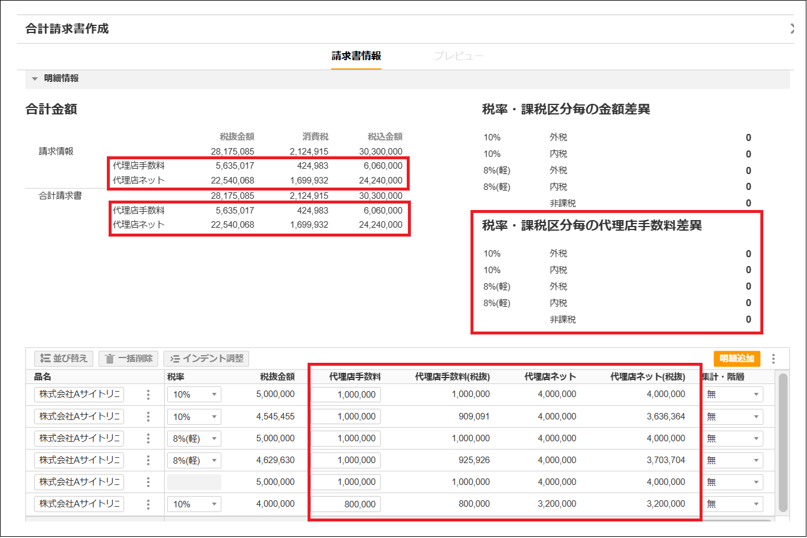The height and width of the screenshot is (538, 807).
Task: Click the orange 明細追加 button
Action: pyautogui.click(x=737, y=359)
